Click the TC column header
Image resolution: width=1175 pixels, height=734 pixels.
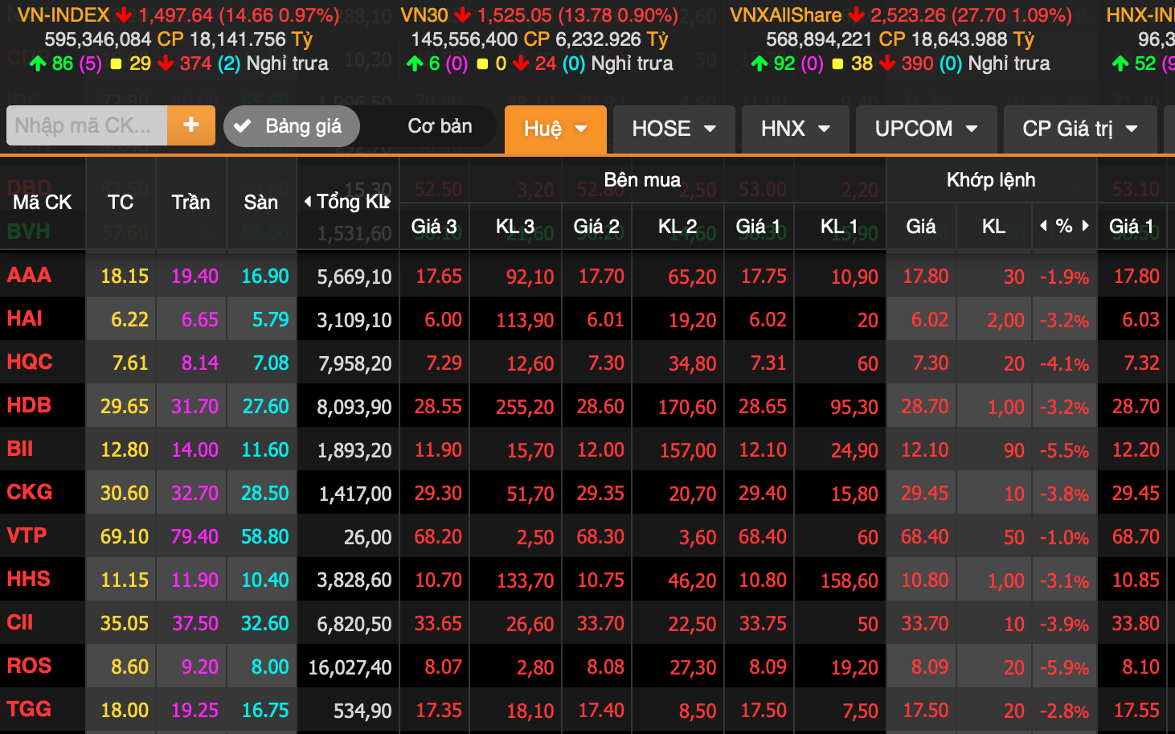[x=121, y=203]
